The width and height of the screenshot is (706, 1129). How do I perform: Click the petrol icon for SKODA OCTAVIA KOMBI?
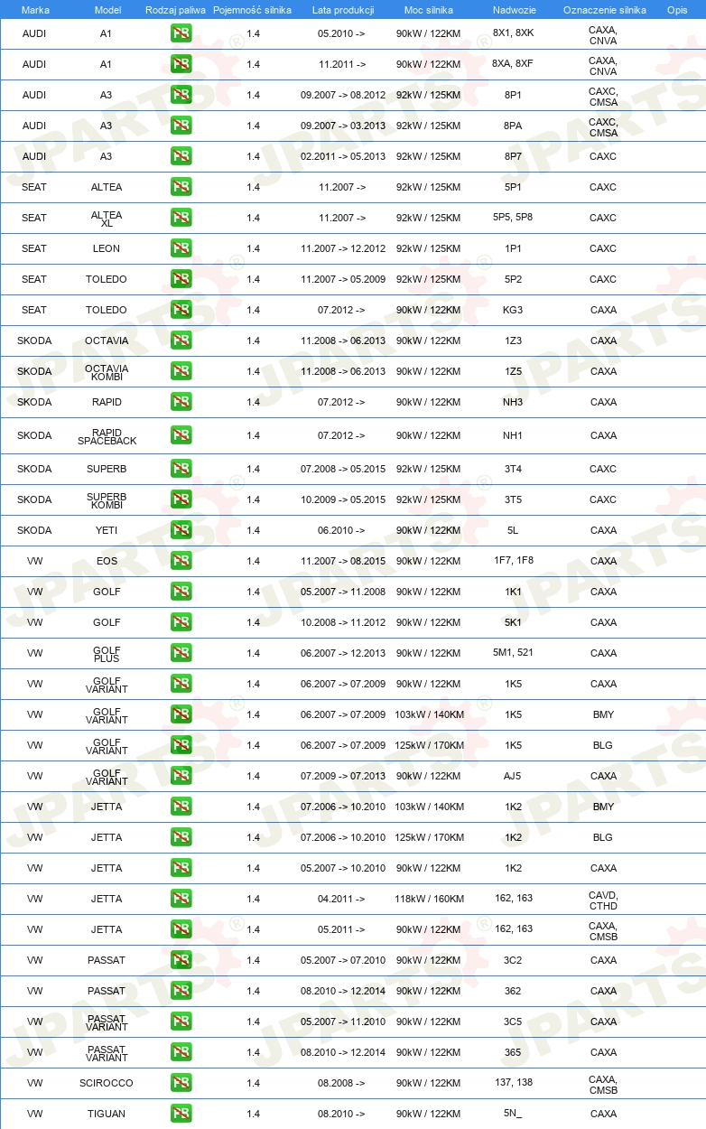click(x=181, y=371)
